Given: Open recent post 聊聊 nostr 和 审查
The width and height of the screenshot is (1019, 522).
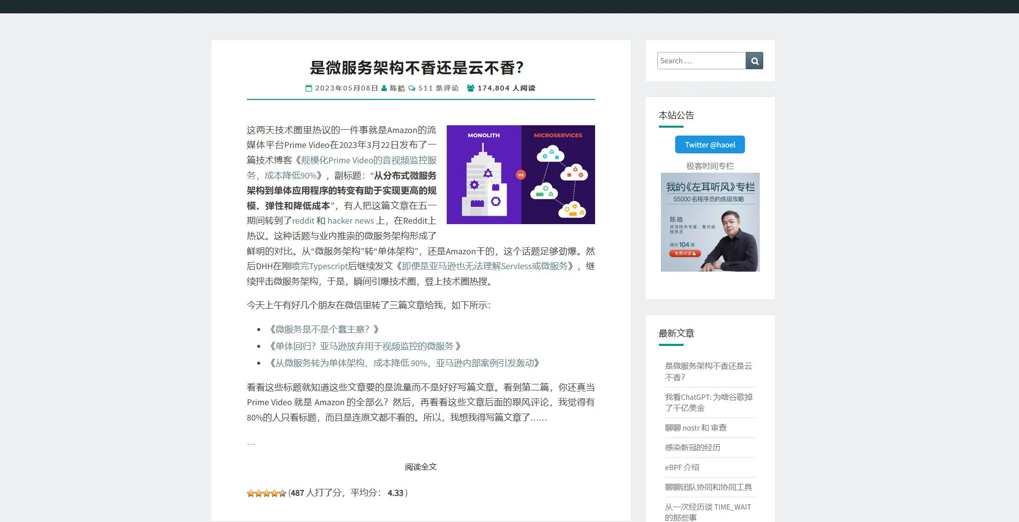Looking at the screenshot, I should [695, 428].
